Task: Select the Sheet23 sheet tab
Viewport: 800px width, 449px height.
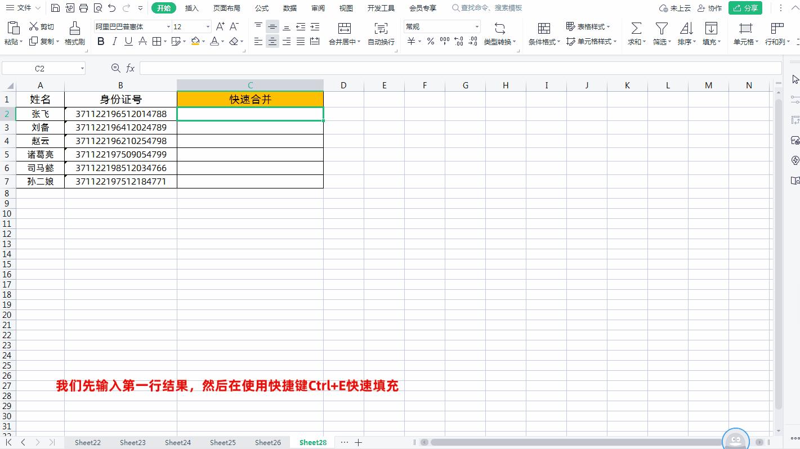Action: pyautogui.click(x=132, y=442)
